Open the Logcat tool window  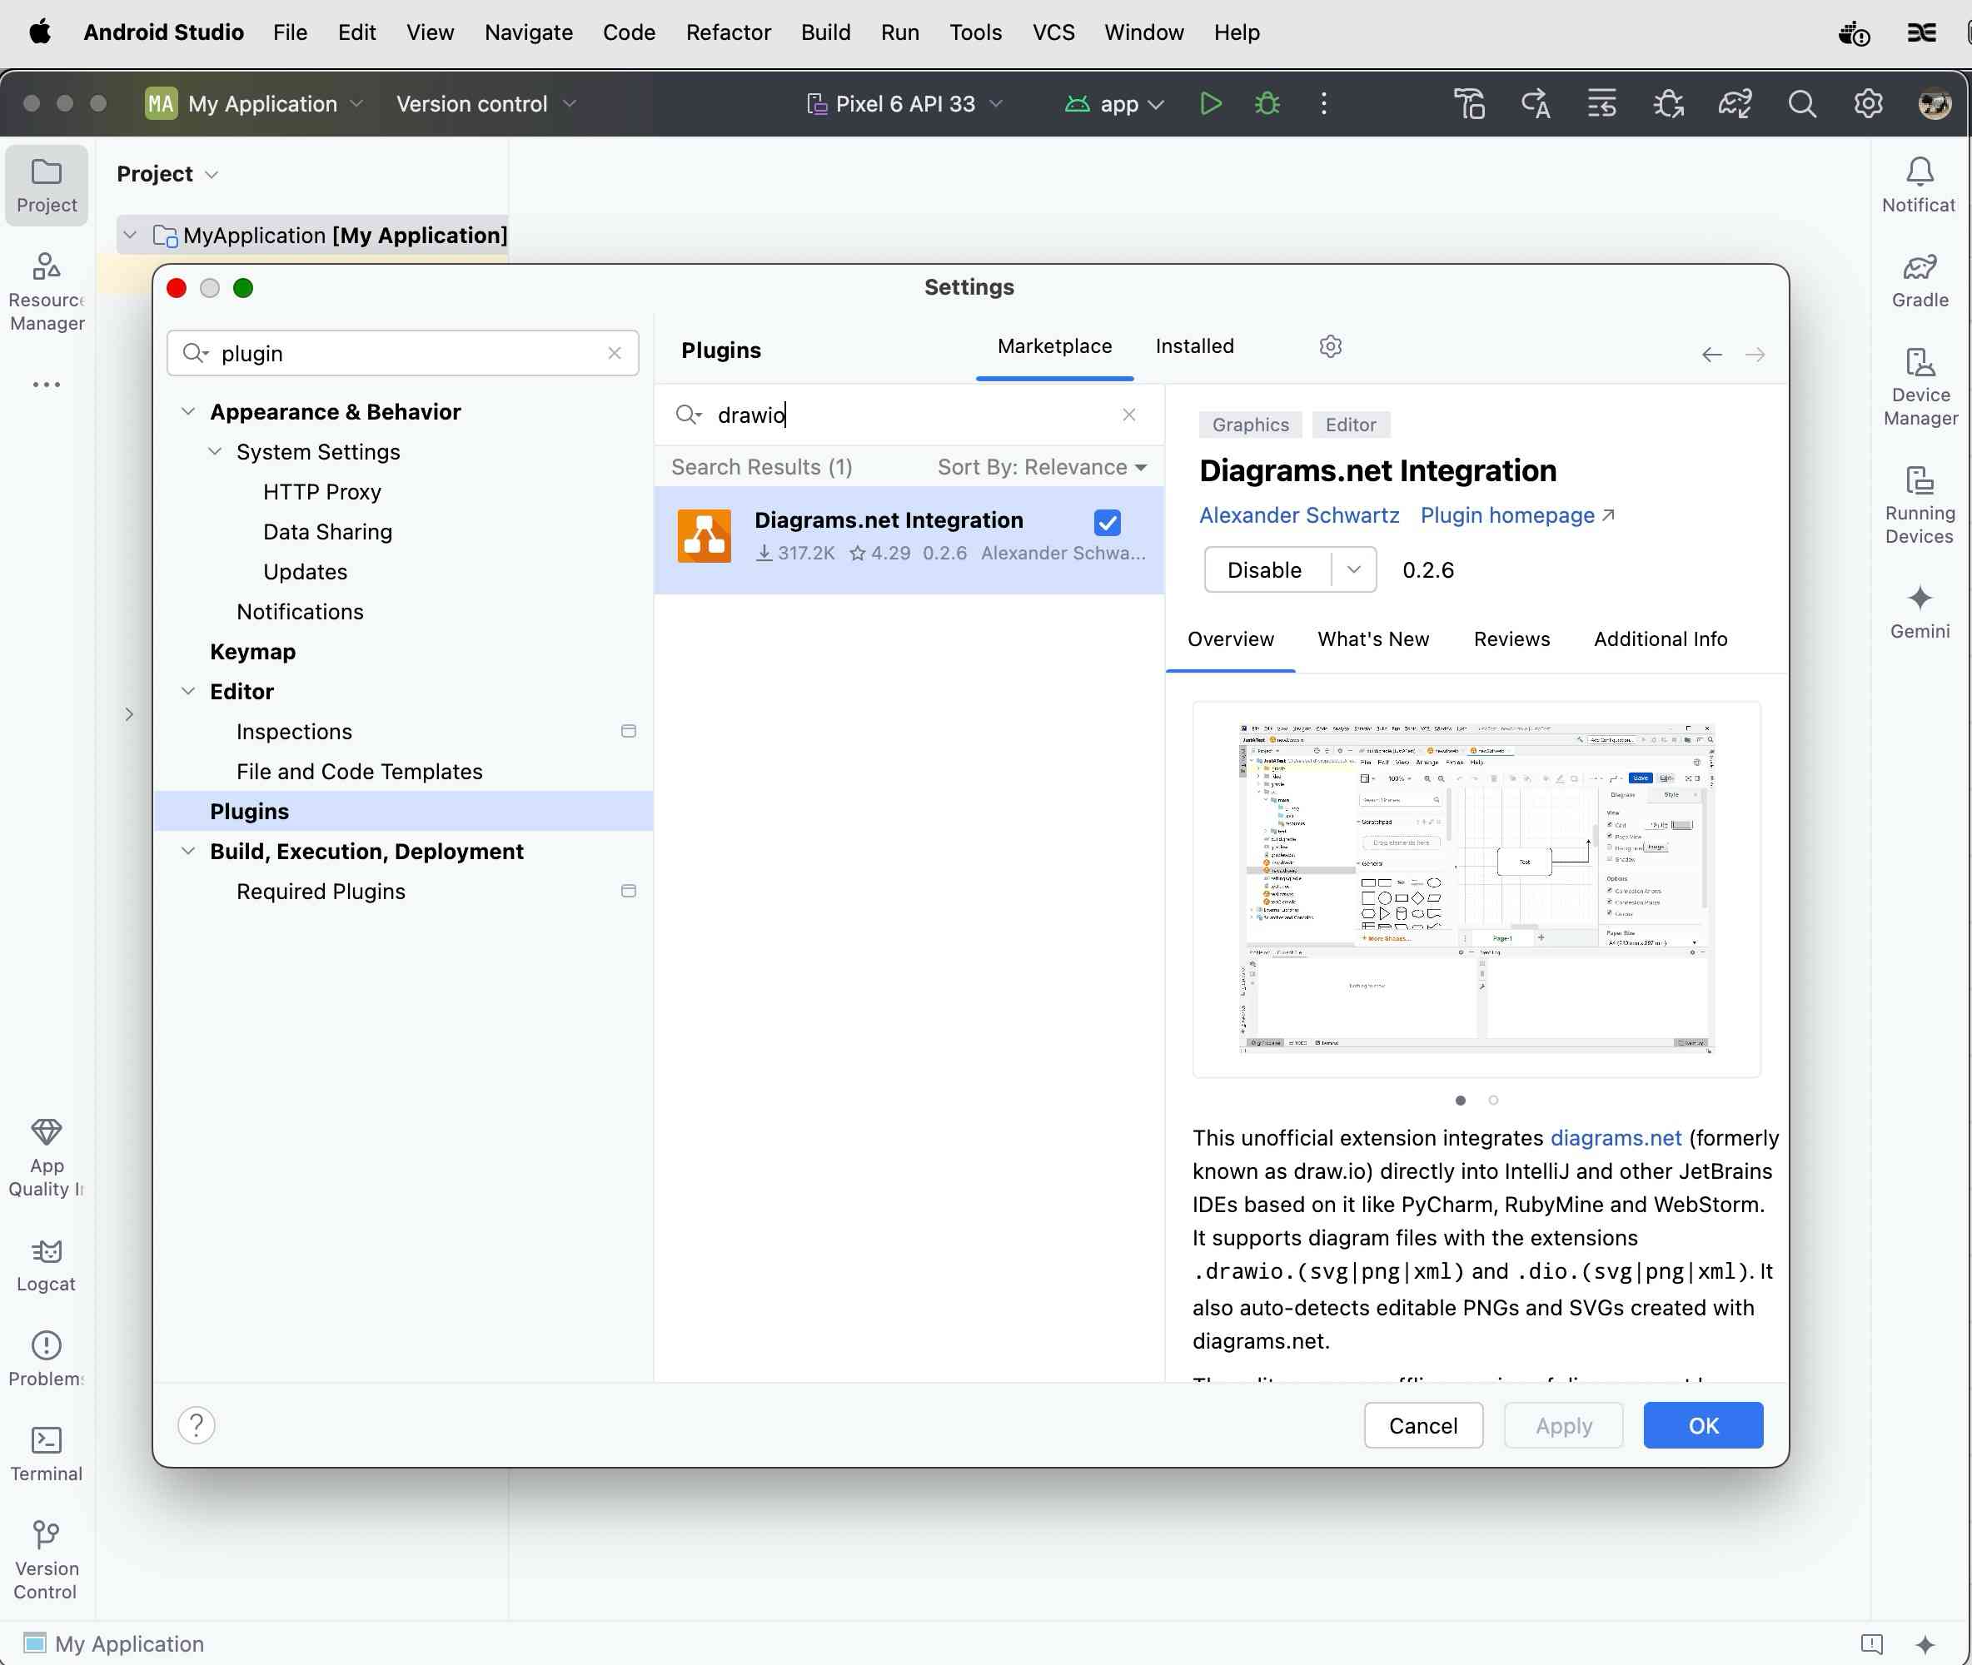47,1265
